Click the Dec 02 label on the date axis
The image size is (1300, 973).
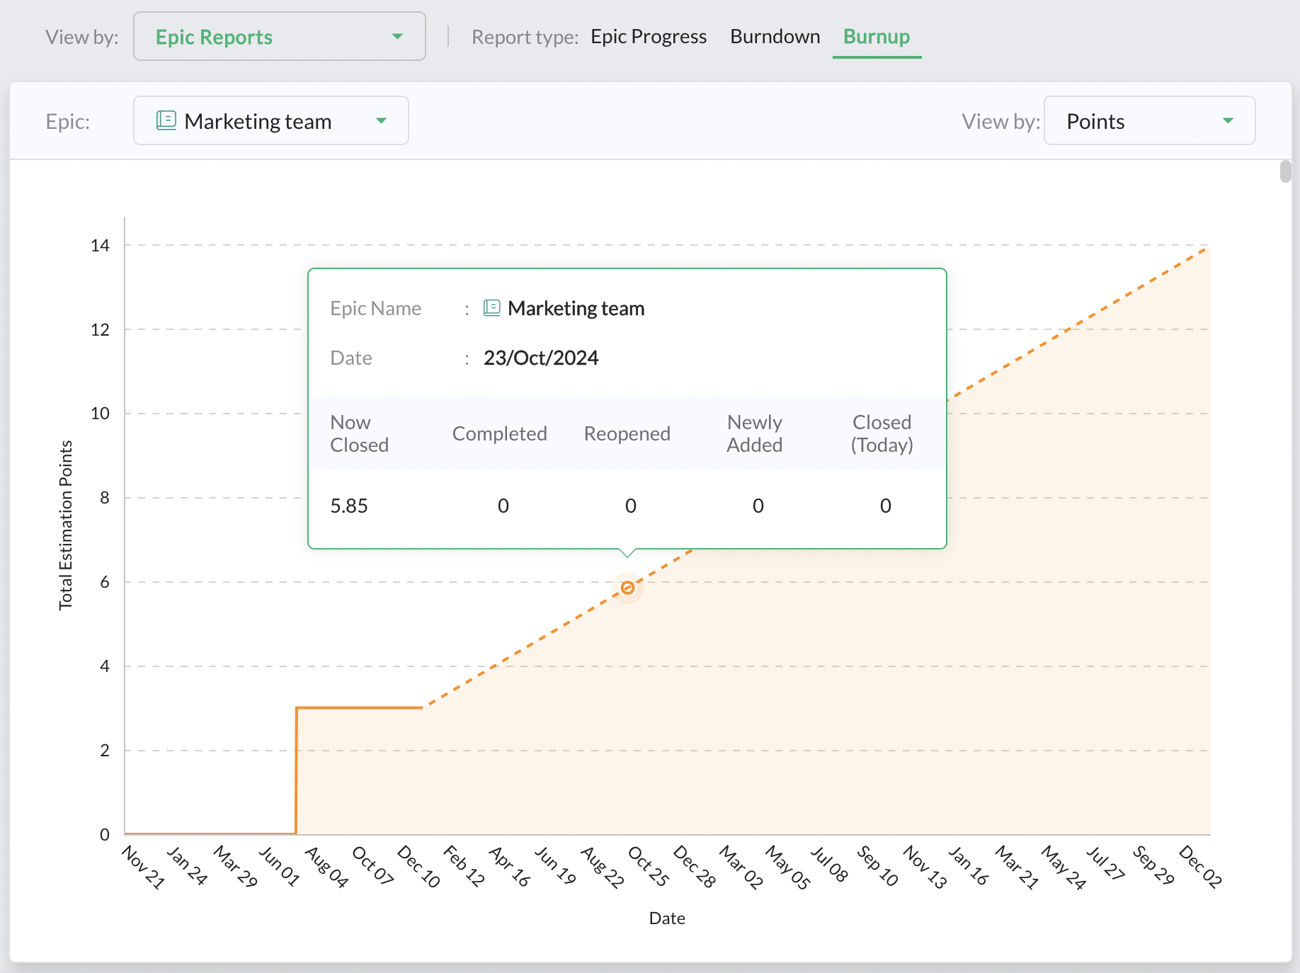click(1200, 867)
